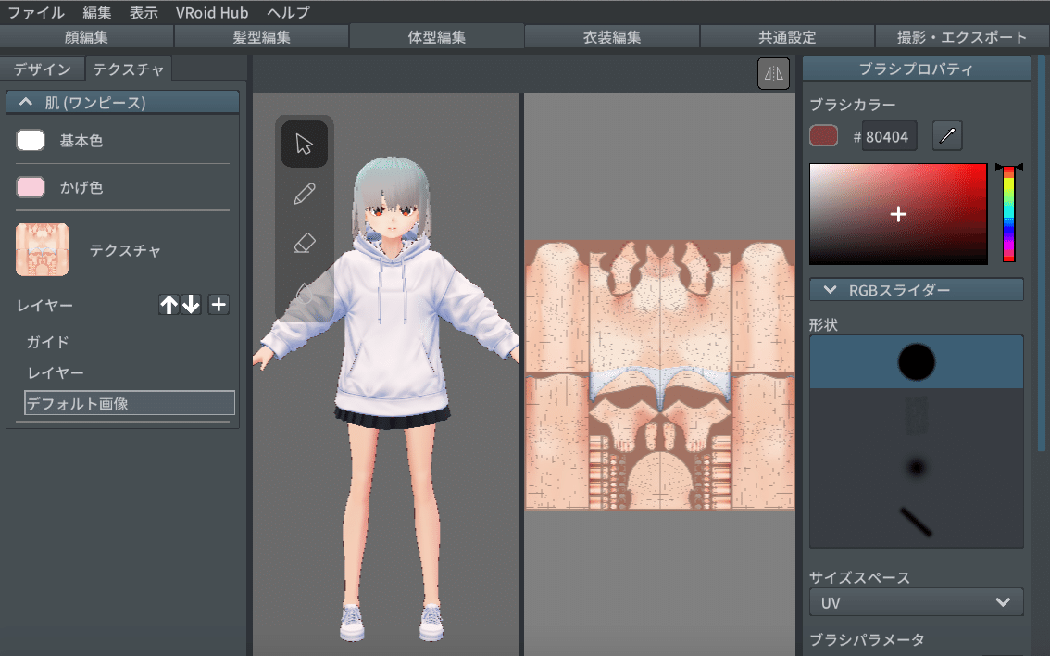Switch to the デザイン tab
The width and height of the screenshot is (1050, 656).
(x=43, y=69)
